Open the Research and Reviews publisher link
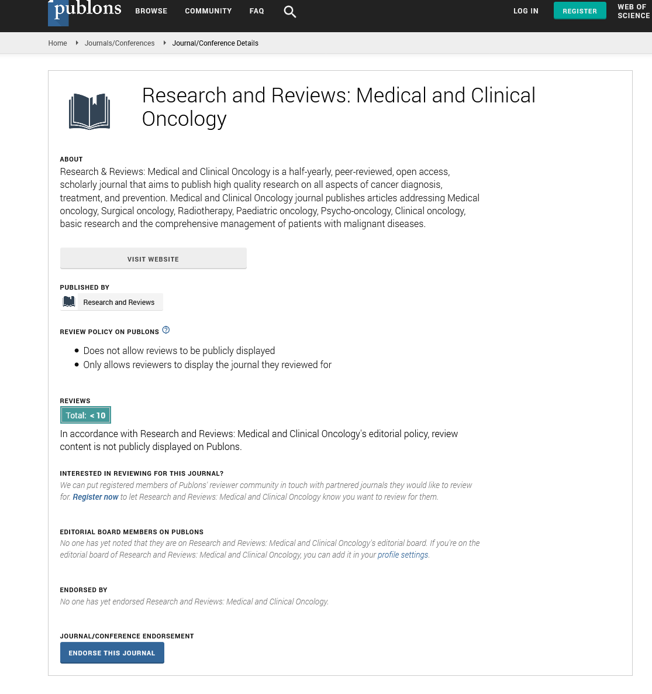Image resolution: width=652 pixels, height=694 pixels. (x=119, y=303)
